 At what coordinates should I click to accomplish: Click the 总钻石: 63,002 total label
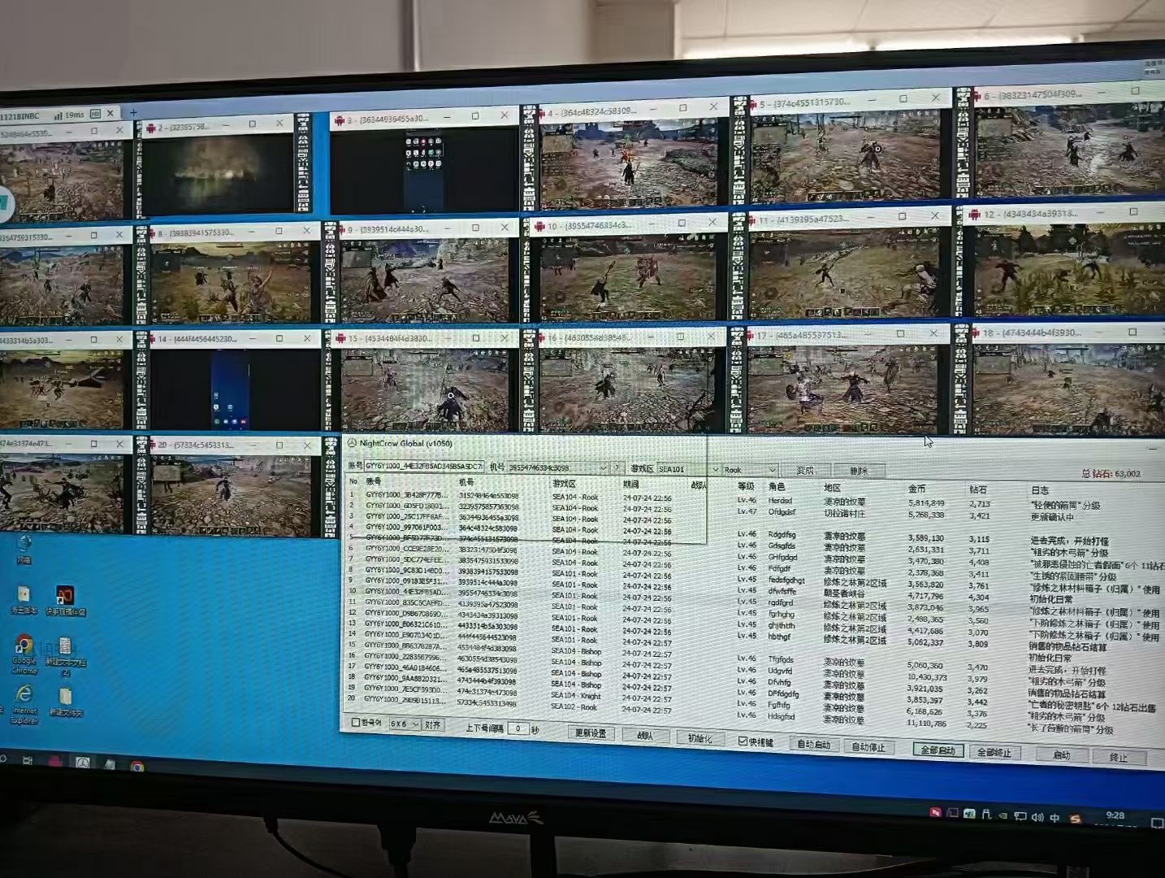coord(1111,473)
